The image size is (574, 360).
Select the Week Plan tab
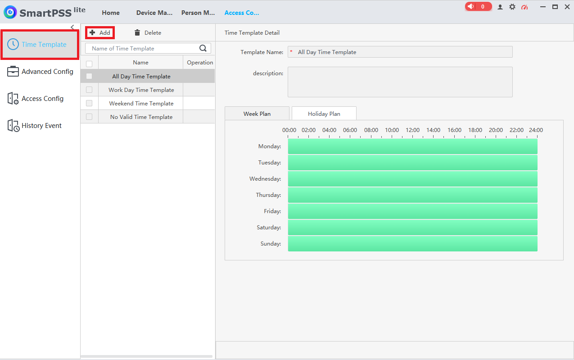click(257, 114)
